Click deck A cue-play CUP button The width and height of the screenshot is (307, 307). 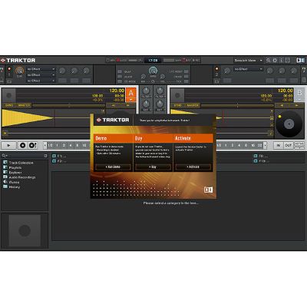pos(32,145)
